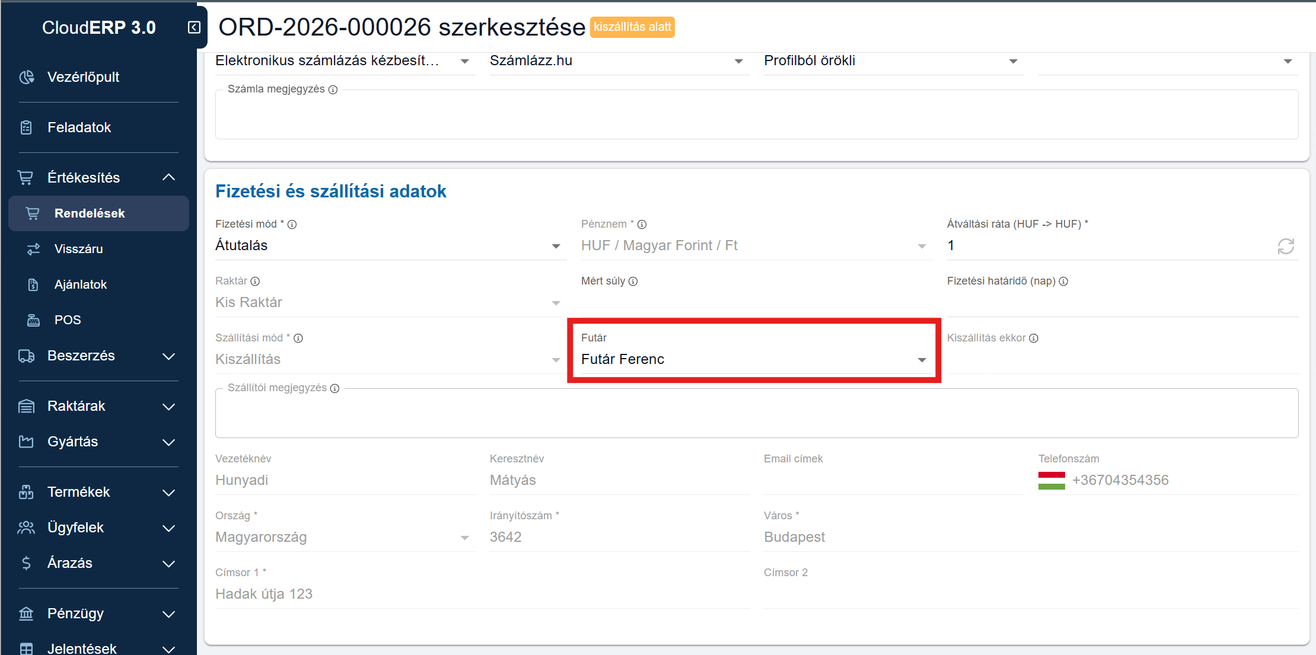1316x655 pixels.
Task: Click info icon next to Kiszállítás ekkor
Action: [x=1034, y=338]
